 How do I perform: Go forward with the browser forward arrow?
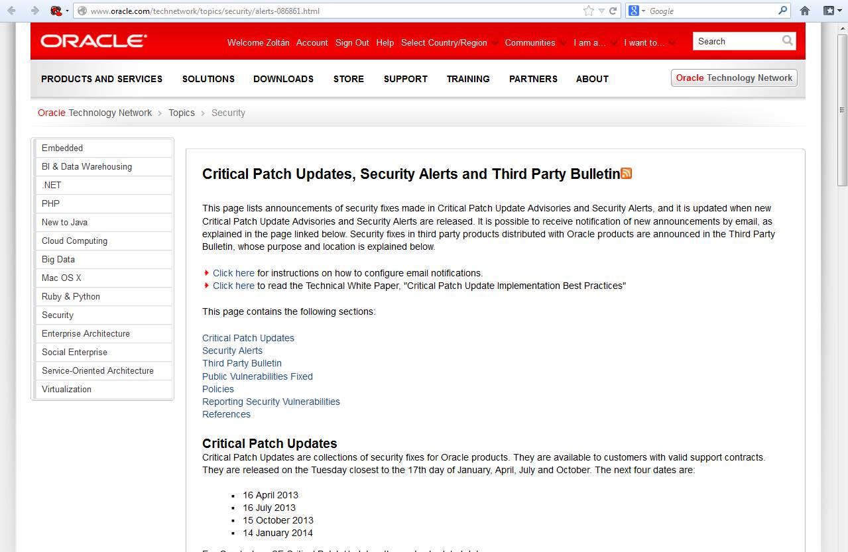click(34, 11)
